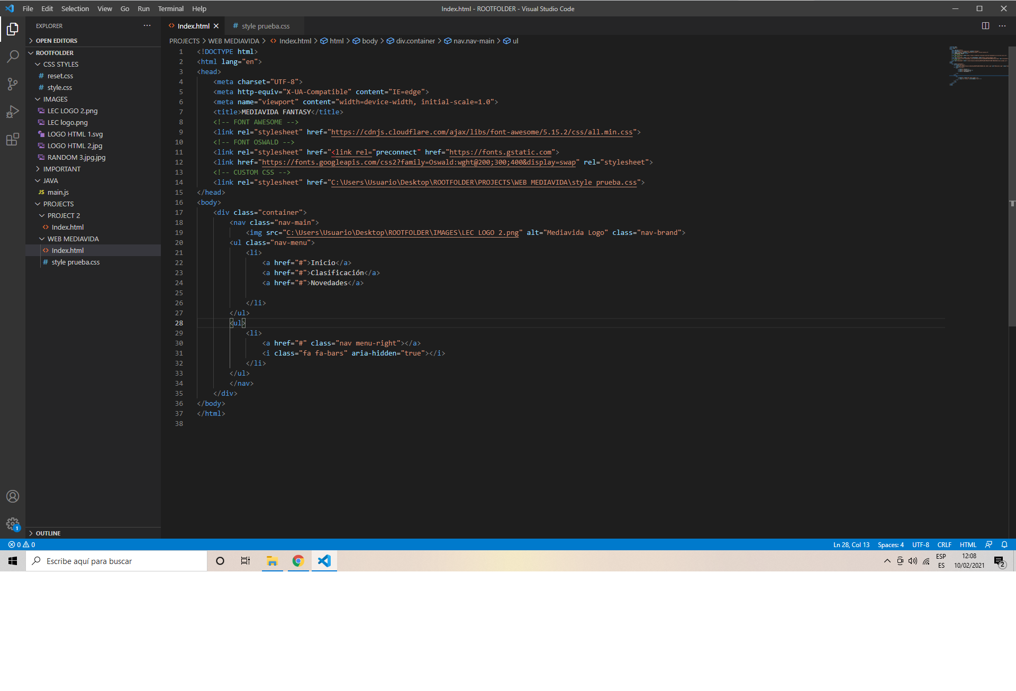The image size is (1016, 691).
Task: Click errors and warnings count indicator
Action: 22,544
